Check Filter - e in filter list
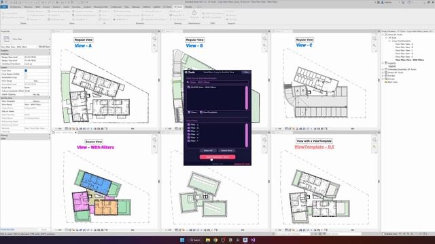Image resolution: width=435 pixels, height=244 pixels. click(x=189, y=138)
